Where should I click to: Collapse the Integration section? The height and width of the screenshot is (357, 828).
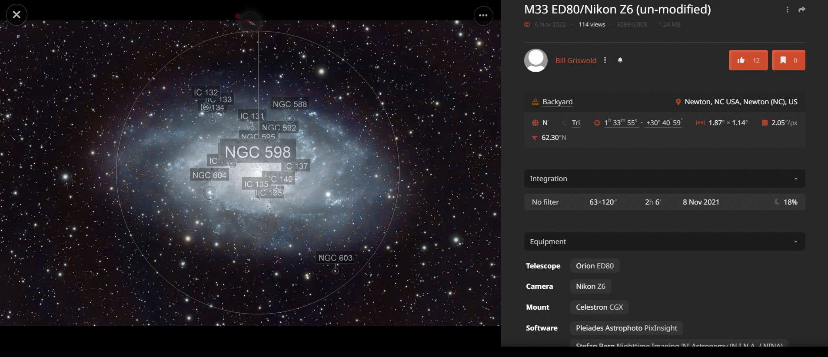coord(665,178)
